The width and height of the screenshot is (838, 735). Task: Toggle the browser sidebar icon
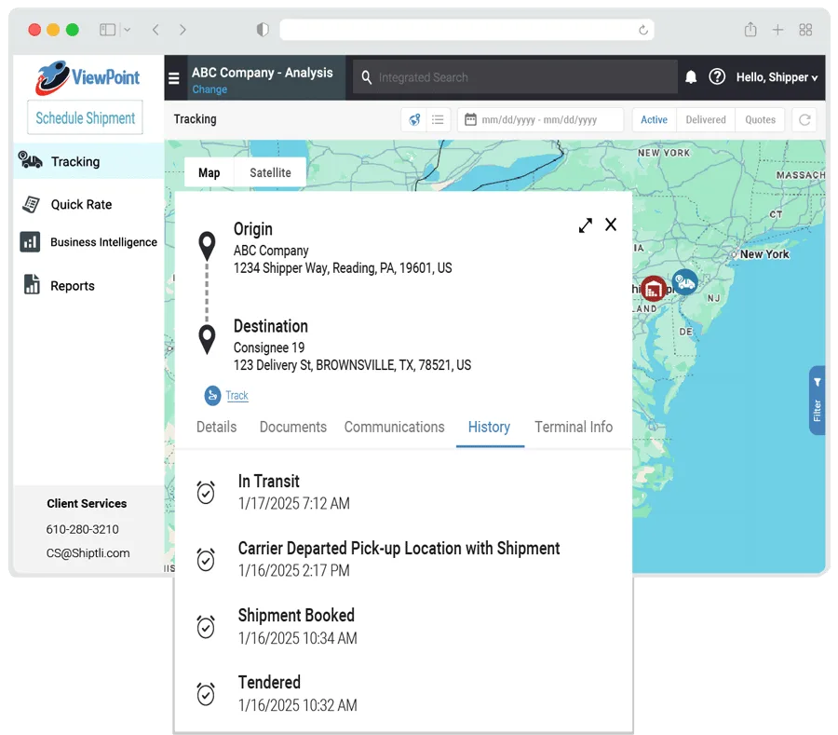point(107,30)
